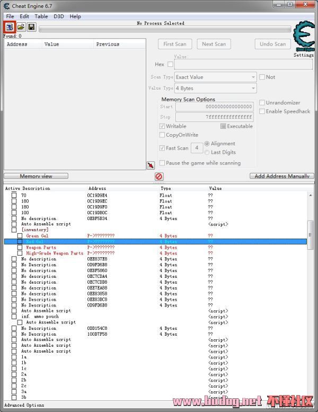
Task: Open the File menu
Action: click(10, 16)
